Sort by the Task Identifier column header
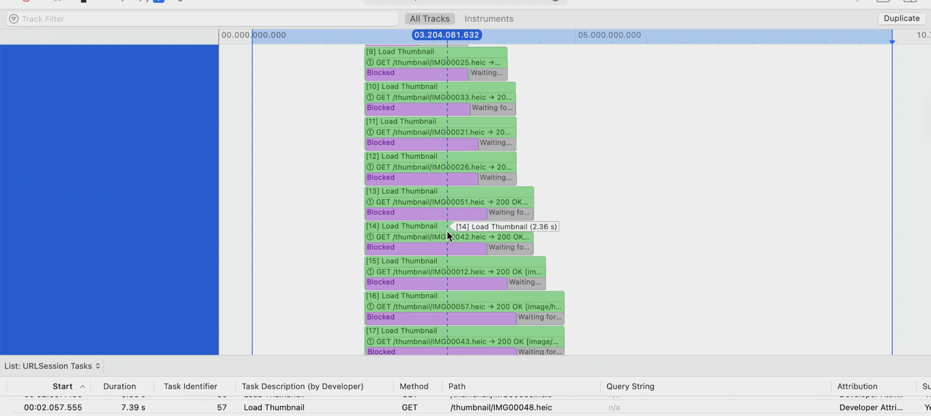 pos(190,386)
